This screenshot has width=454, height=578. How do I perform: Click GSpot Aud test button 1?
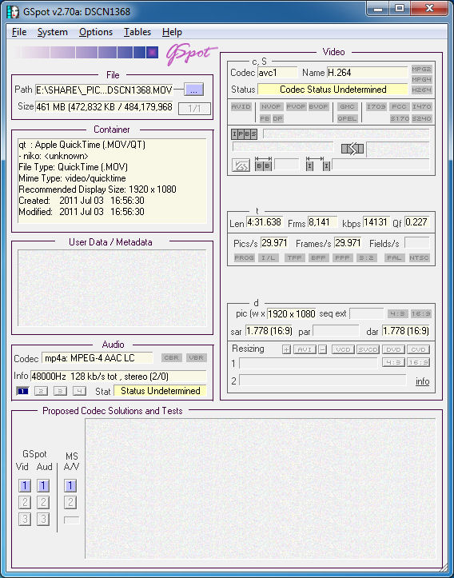tap(43, 486)
